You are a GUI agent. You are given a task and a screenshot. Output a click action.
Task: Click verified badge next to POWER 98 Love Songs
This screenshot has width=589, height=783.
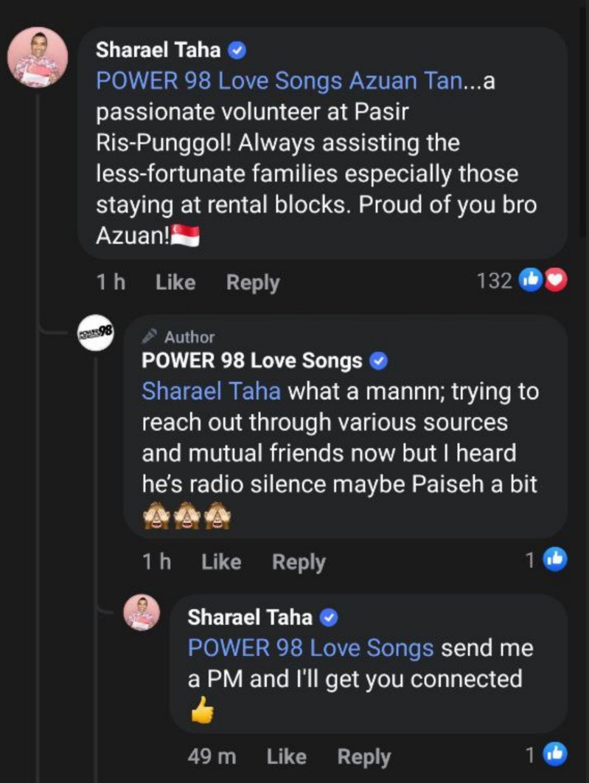(x=379, y=362)
